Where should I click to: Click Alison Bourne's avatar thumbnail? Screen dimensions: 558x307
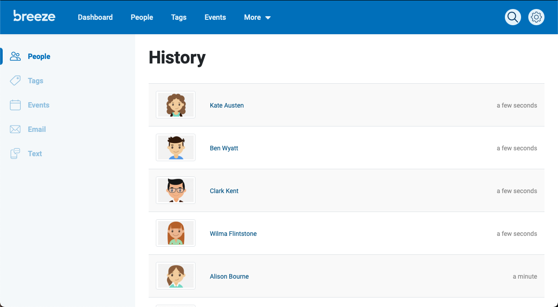pyautogui.click(x=176, y=276)
